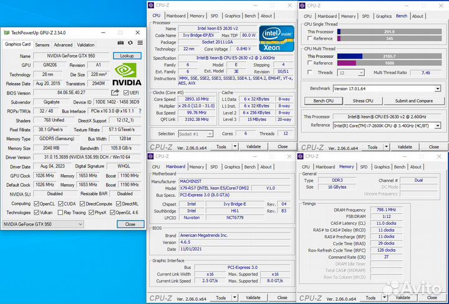The width and height of the screenshot is (449, 304).
Task: Open Graphics tab in Bench CPU-Z window
Action: click(x=384, y=16)
